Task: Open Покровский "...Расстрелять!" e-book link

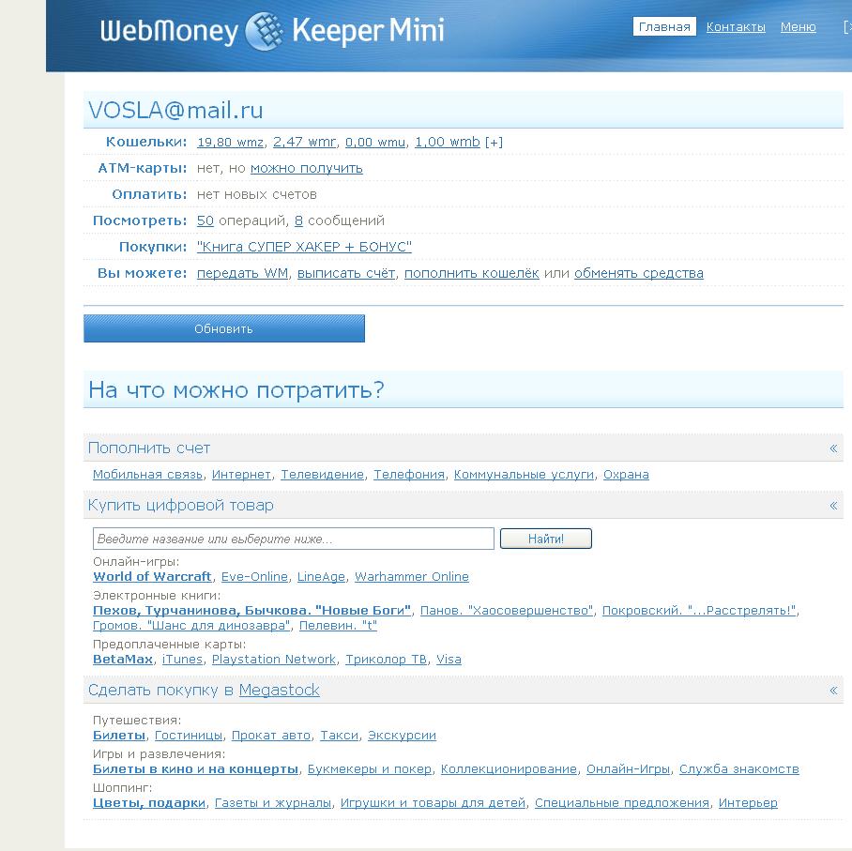Action: [699, 610]
